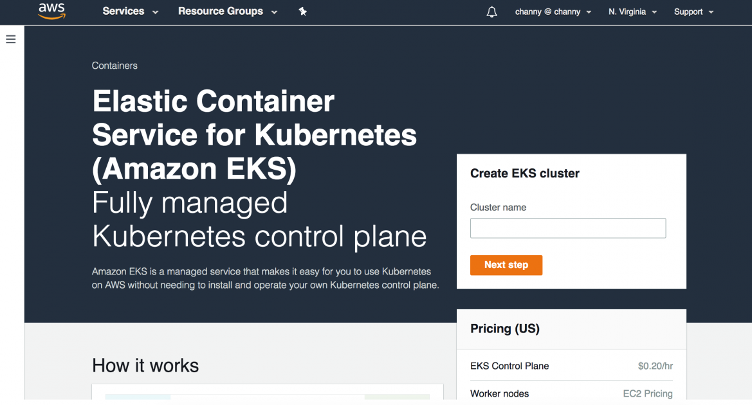The width and height of the screenshot is (752, 405).
Task: Click the Create EKS cluster panel heading
Action: pyautogui.click(x=524, y=174)
